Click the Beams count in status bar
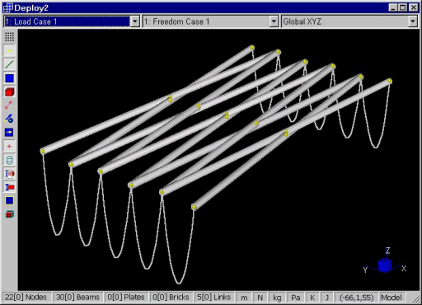The image size is (422, 305). tap(77, 298)
